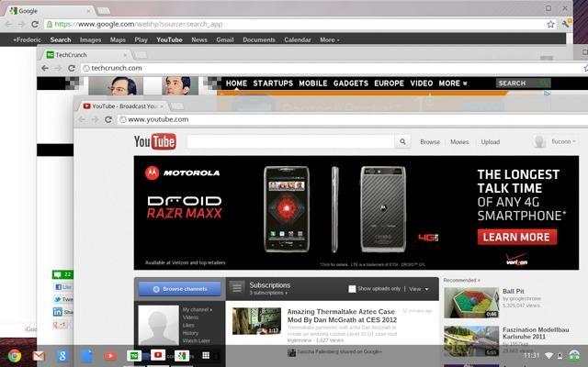The image size is (588, 367).
Task: Open the Upload link on YouTube
Action: click(490, 142)
